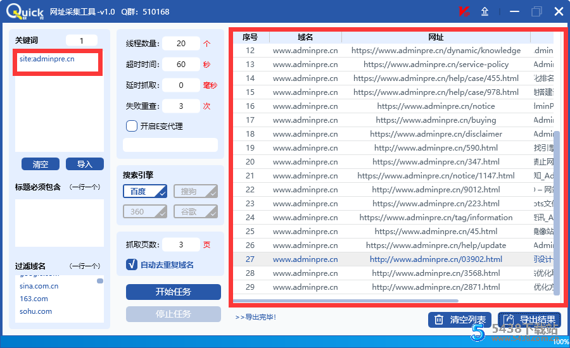The height and width of the screenshot is (348, 570).
Task: Click the sequence number 12 cell
Action: [250, 51]
